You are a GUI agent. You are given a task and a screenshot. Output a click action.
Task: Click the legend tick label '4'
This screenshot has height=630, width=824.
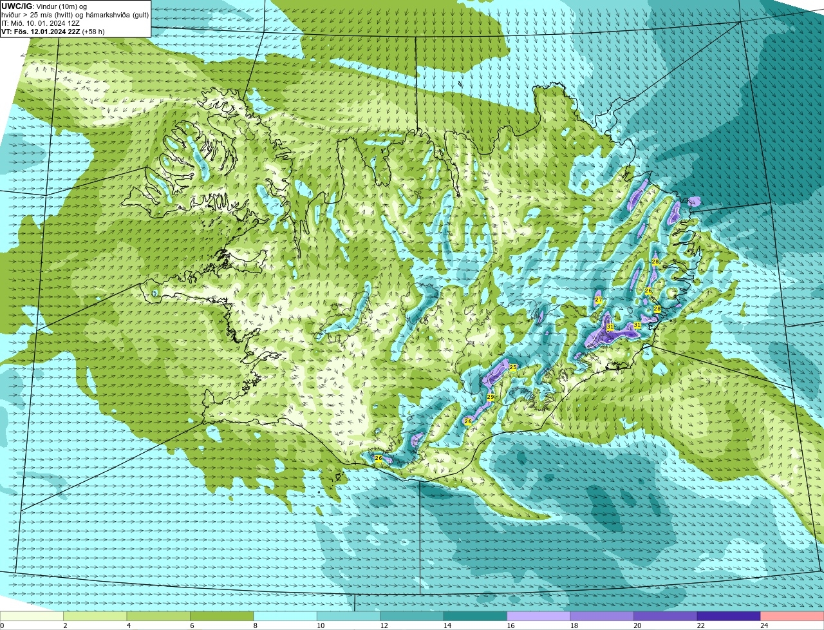128,625
